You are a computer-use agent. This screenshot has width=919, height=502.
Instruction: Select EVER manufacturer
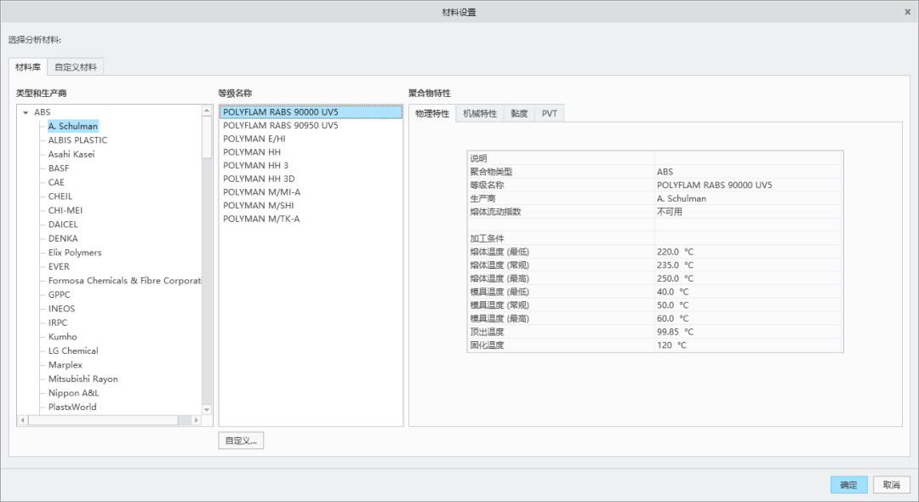pos(59,266)
